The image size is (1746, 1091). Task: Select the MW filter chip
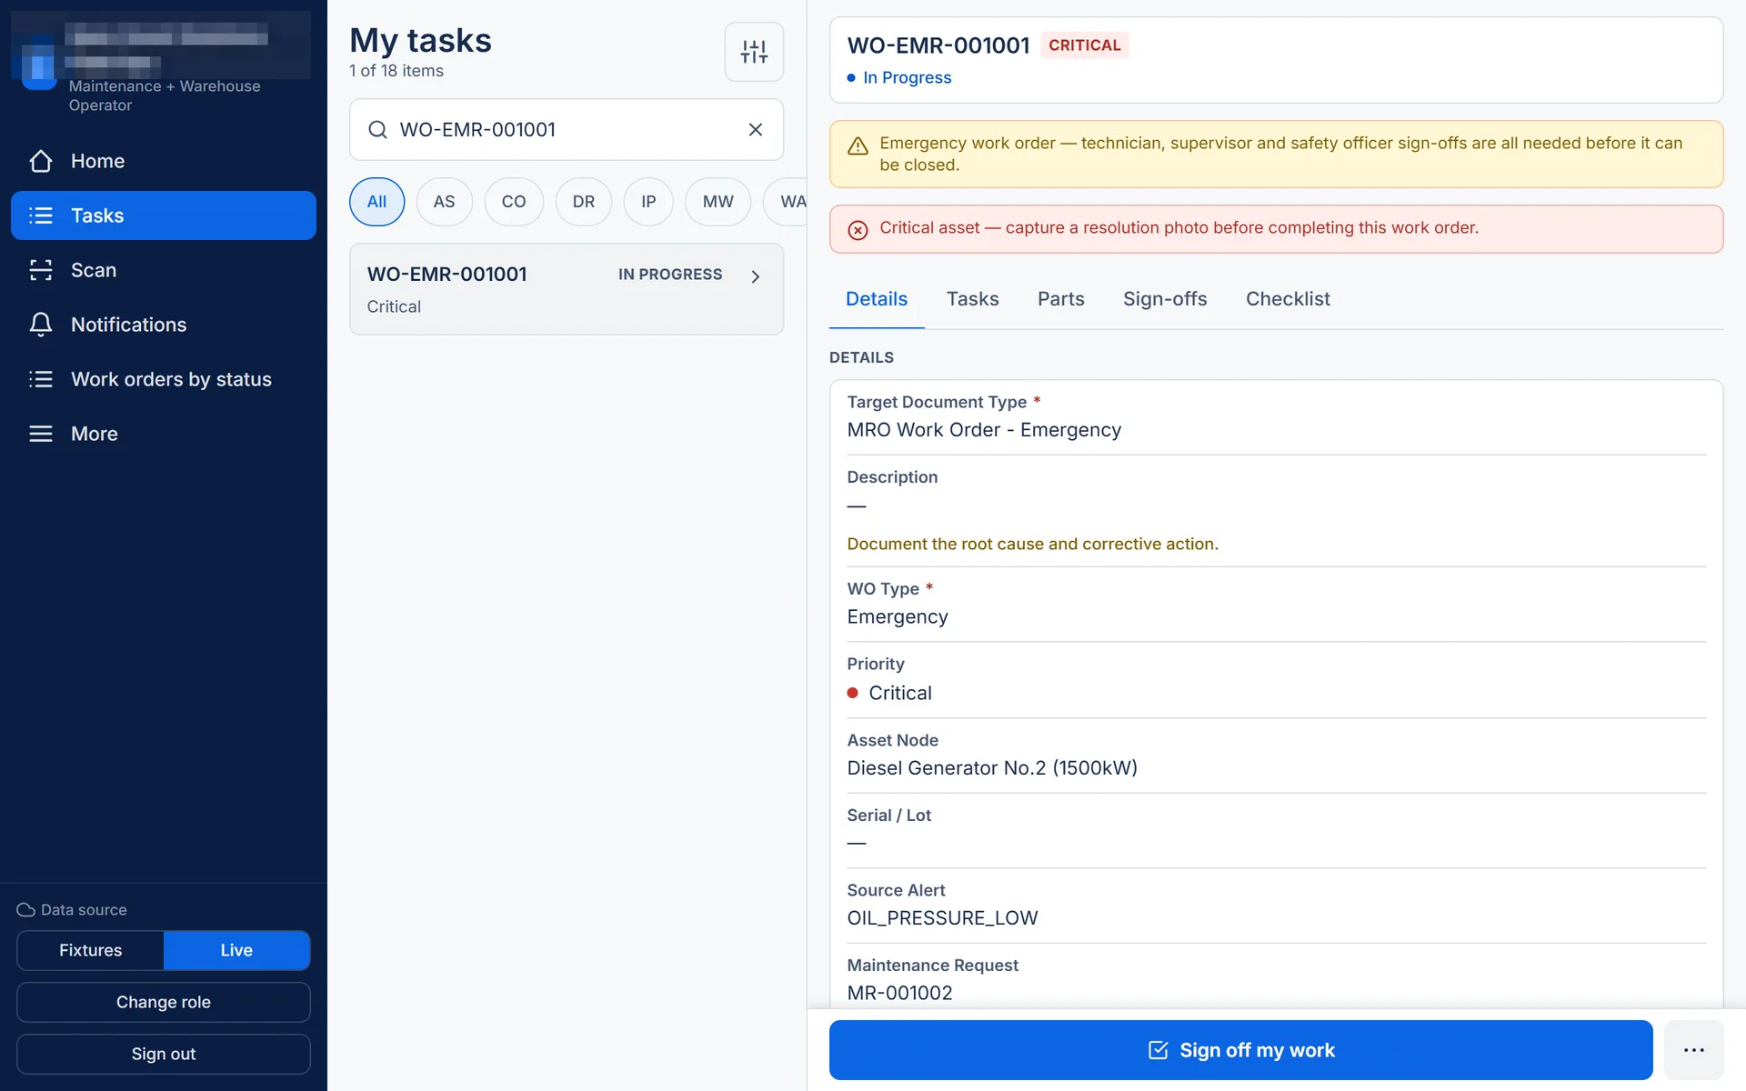(717, 202)
